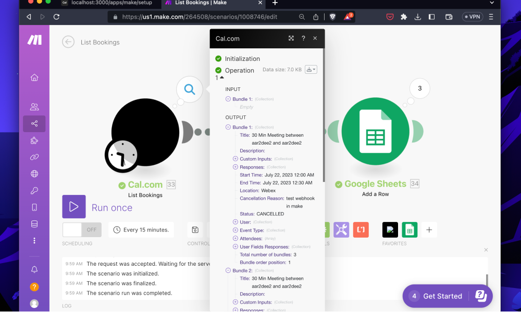Select the red Text parser icon
Viewport: 521px width, 312px height.
tap(361, 229)
